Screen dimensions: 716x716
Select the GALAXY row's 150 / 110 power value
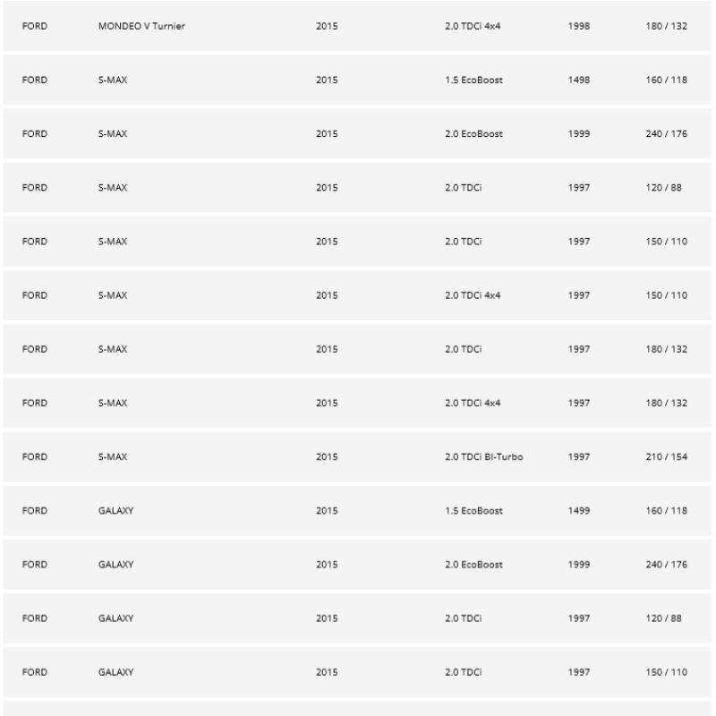666,672
